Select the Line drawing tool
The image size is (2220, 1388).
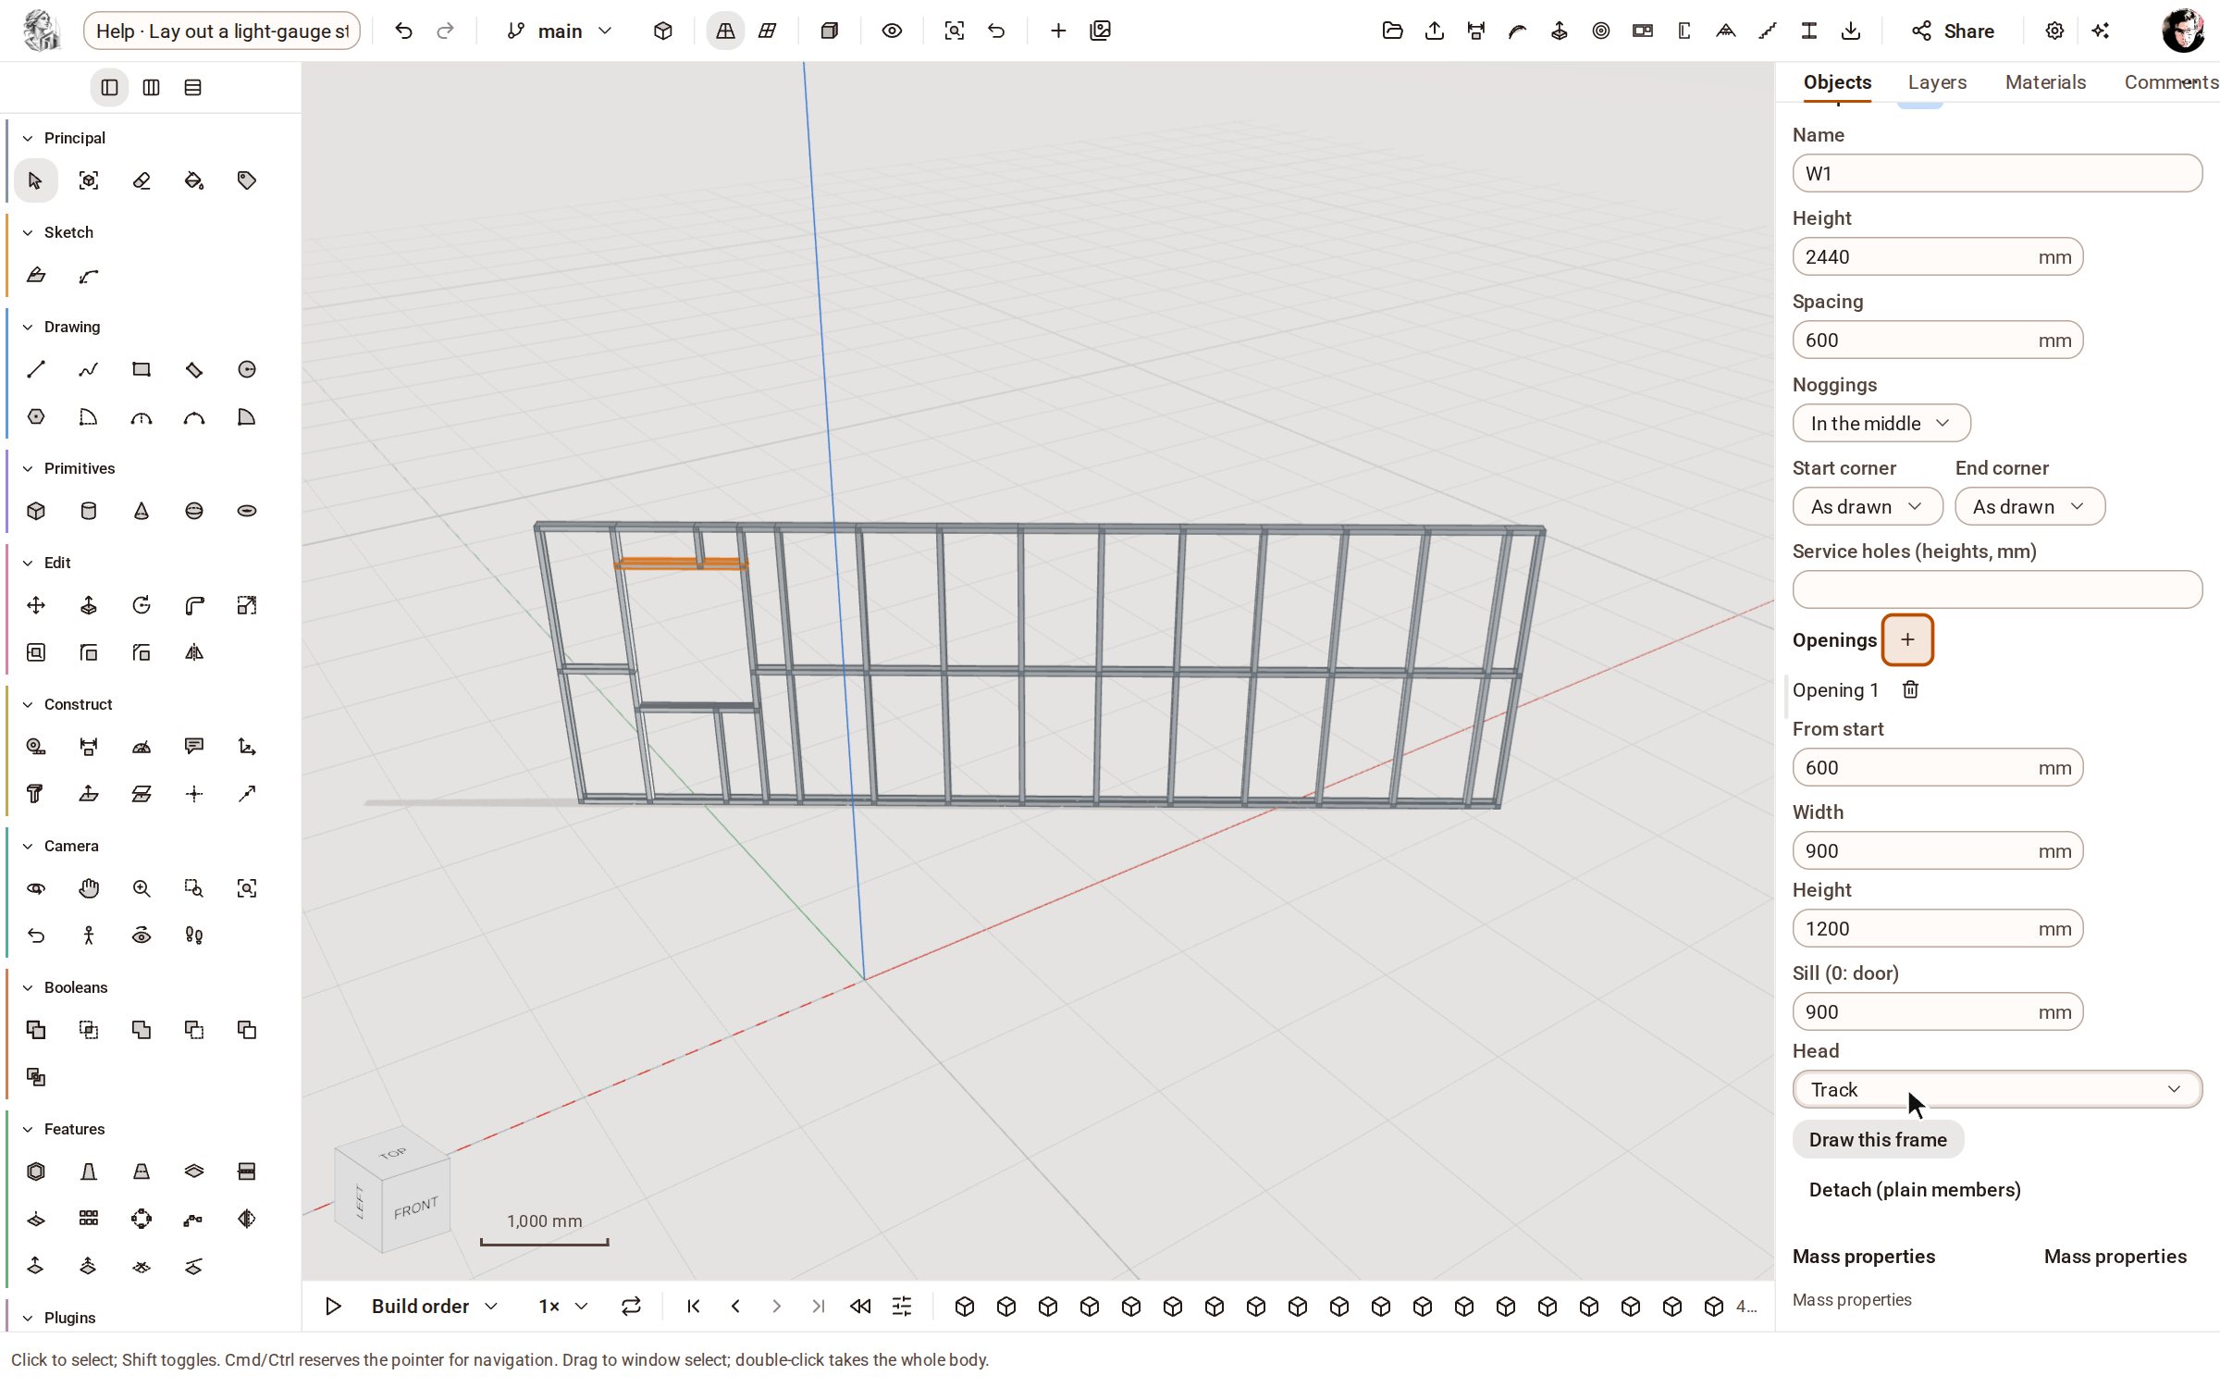coord(36,370)
